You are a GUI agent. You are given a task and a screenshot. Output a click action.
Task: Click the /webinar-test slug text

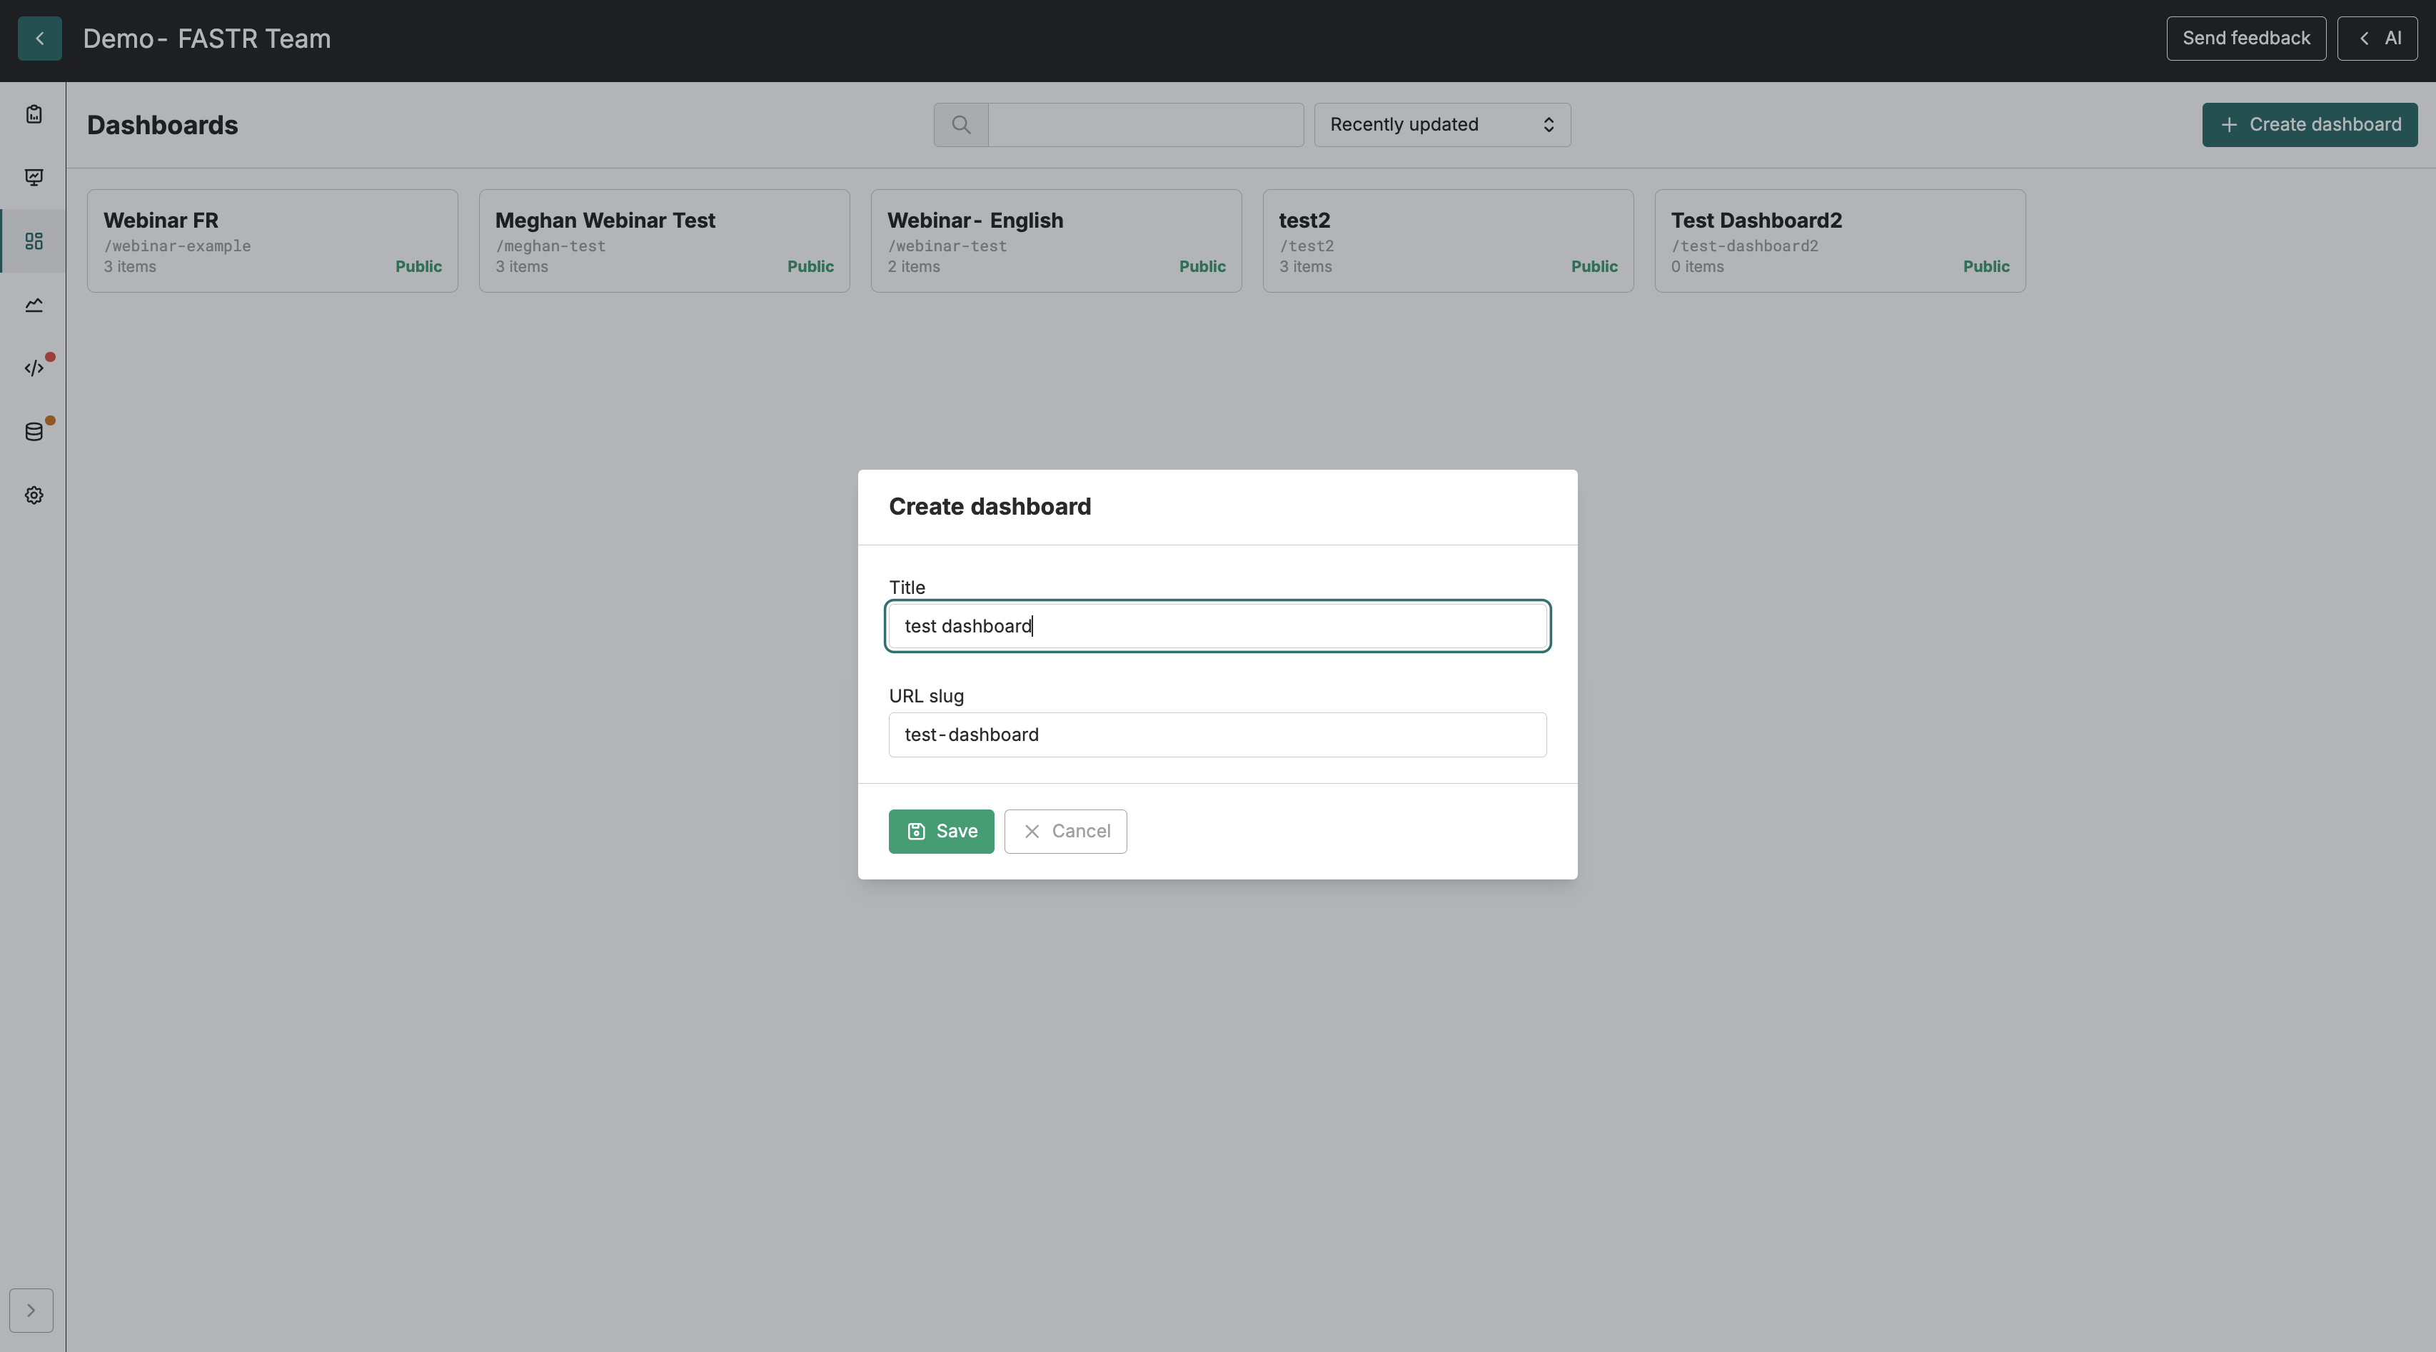point(947,246)
